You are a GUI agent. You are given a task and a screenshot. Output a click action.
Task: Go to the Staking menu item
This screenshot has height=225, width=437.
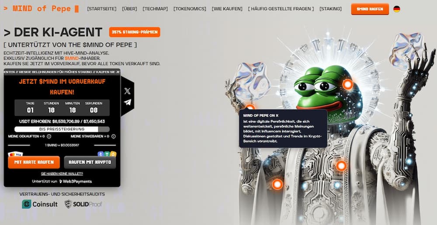(x=330, y=9)
